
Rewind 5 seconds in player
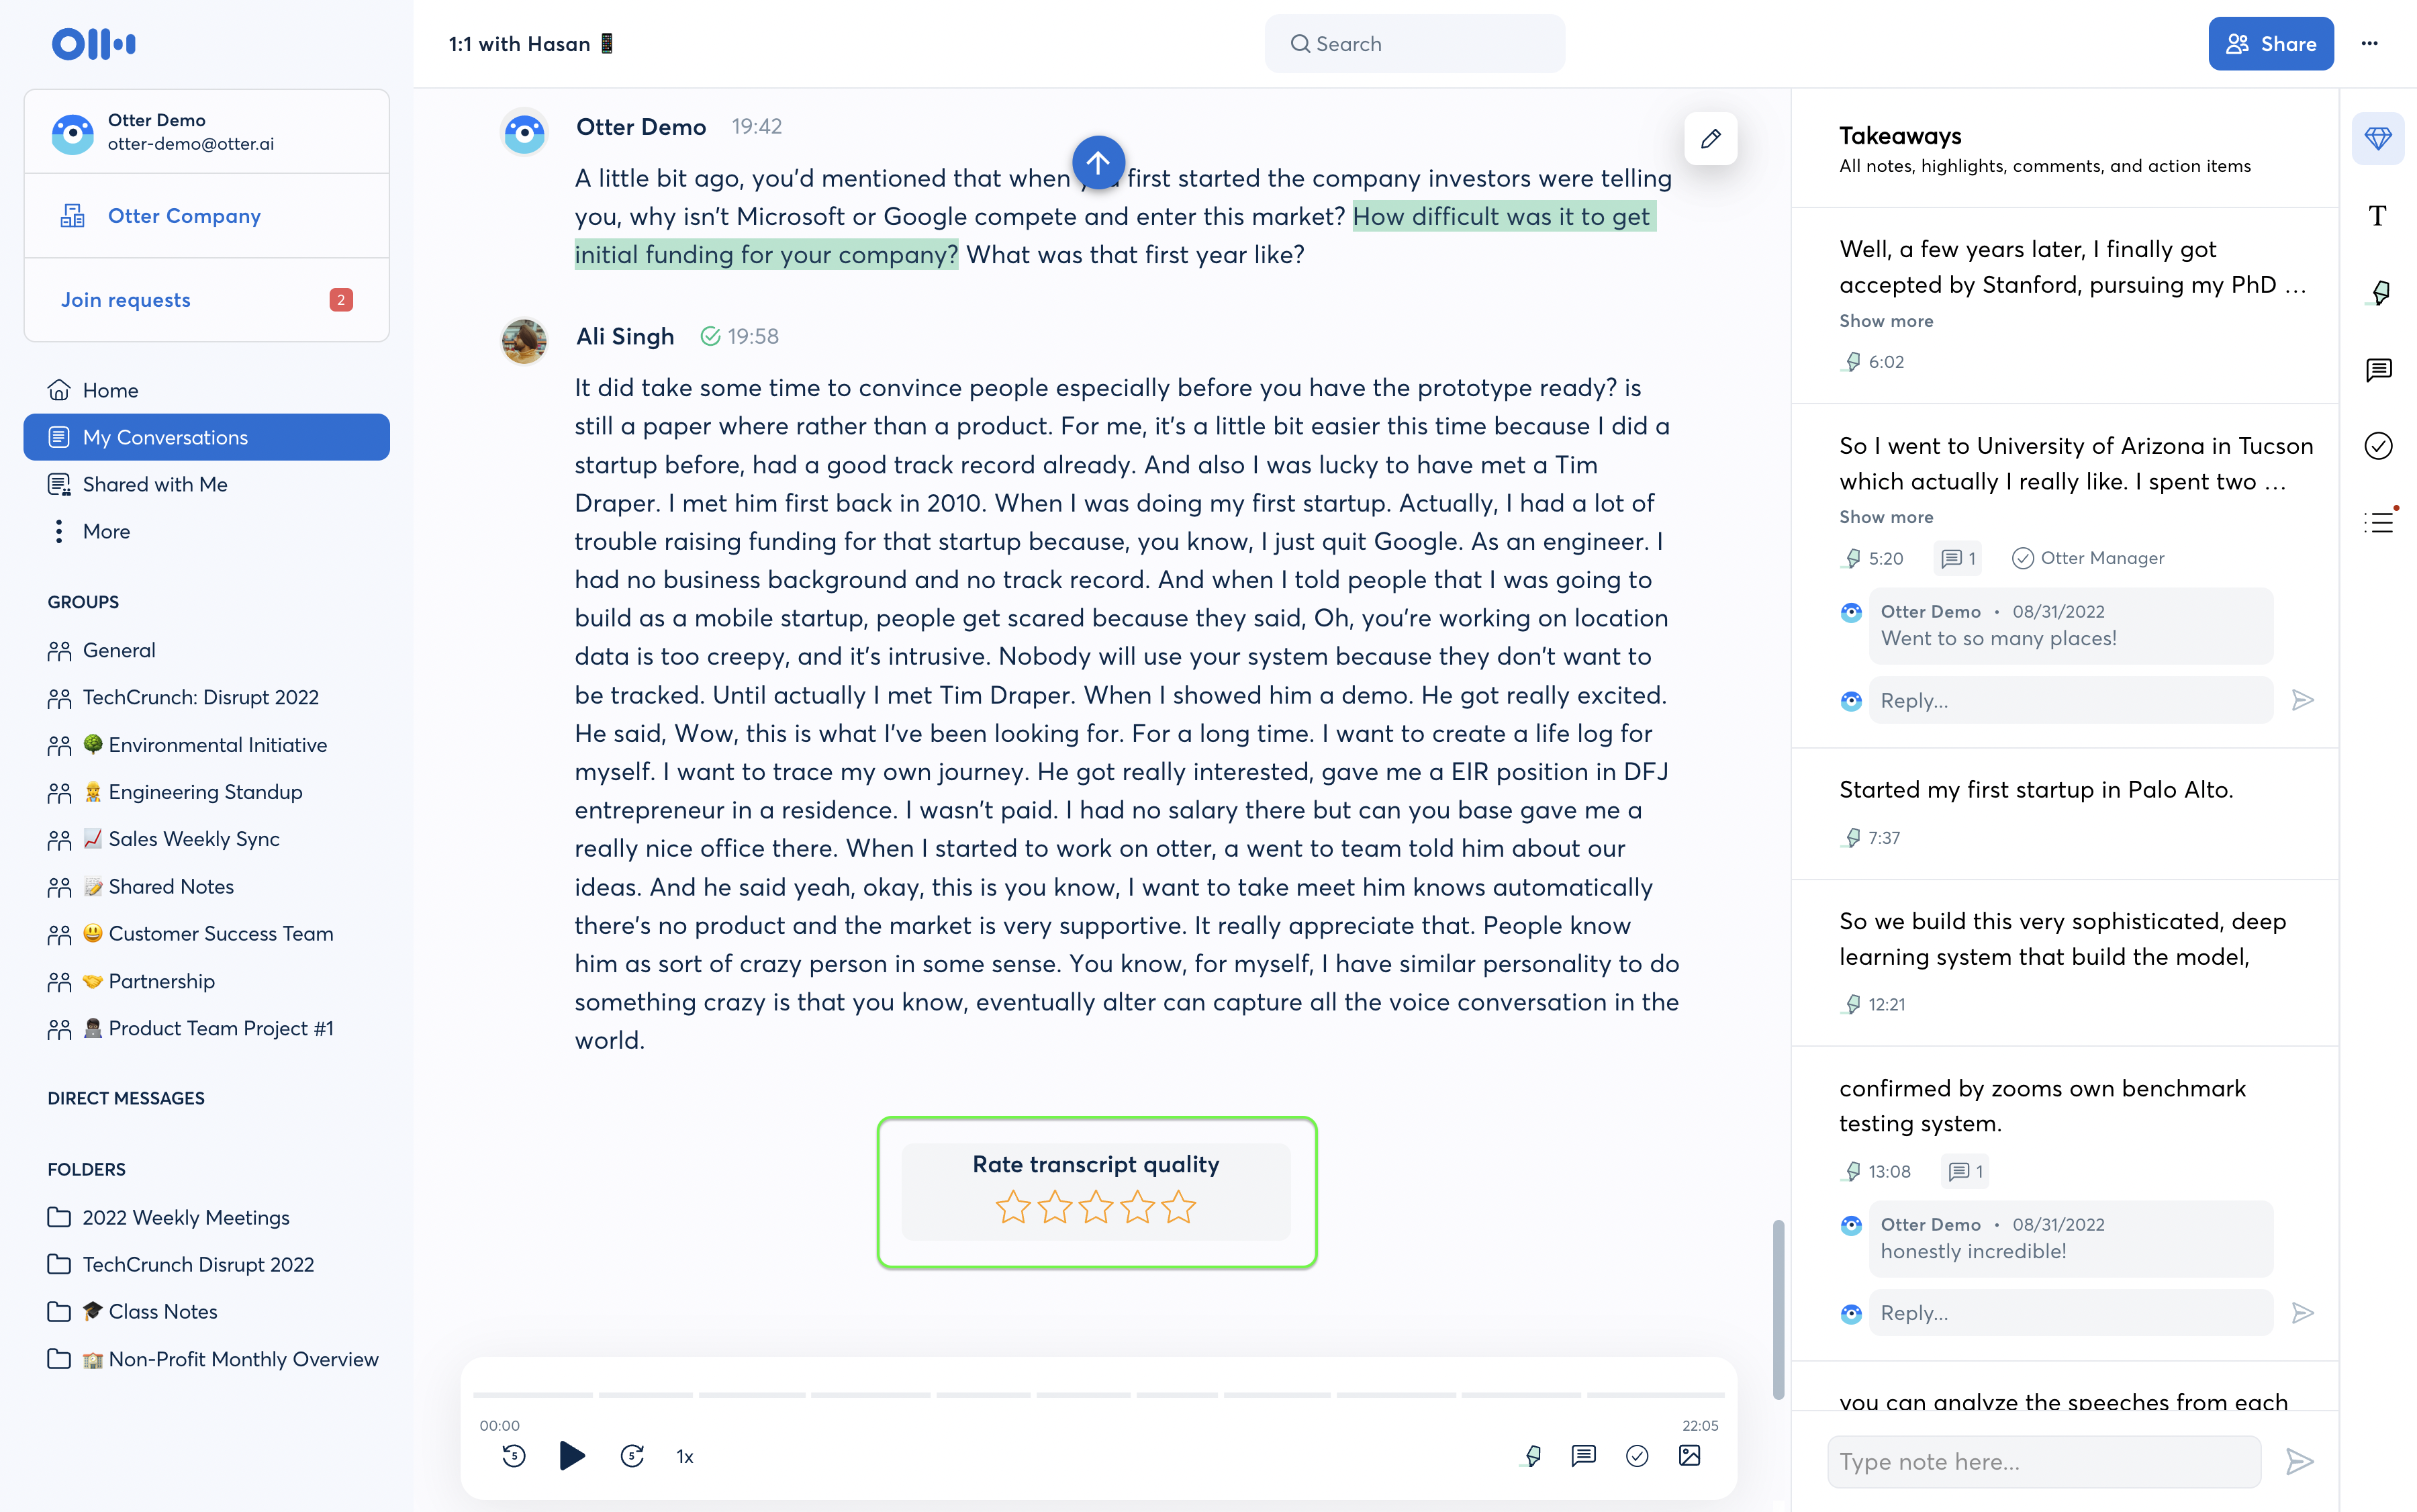(x=514, y=1456)
